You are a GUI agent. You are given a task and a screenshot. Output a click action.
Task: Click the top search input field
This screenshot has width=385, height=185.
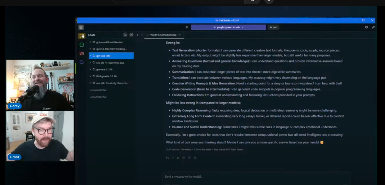click(x=179, y=1)
